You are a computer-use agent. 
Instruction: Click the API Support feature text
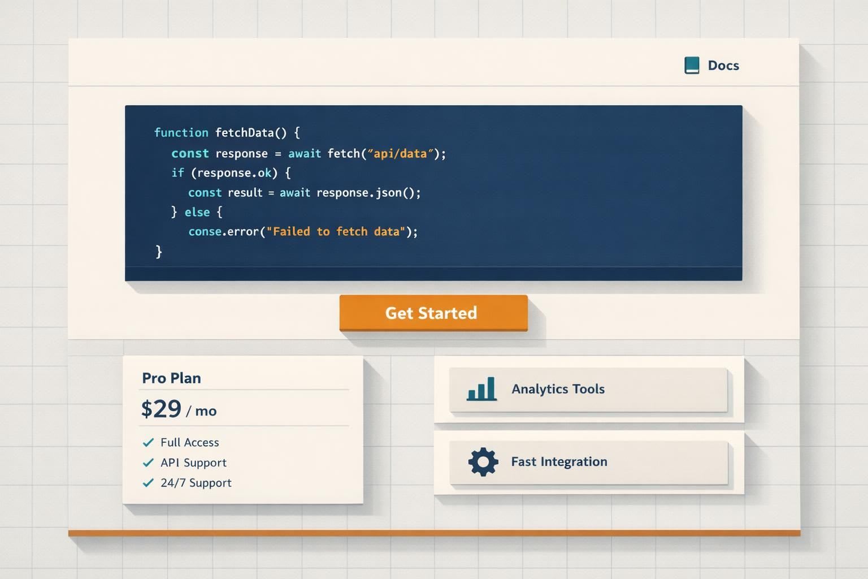(193, 463)
